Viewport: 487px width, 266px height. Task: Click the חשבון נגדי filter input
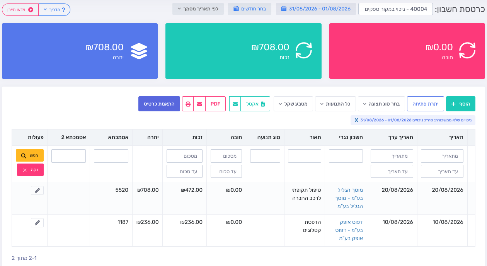(x=346, y=156)
